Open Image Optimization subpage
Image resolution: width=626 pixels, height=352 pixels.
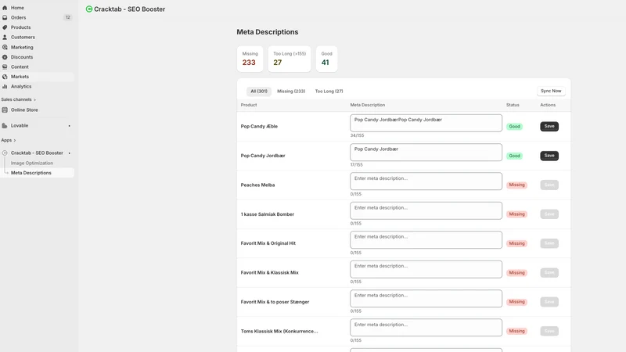click(32, 163)
